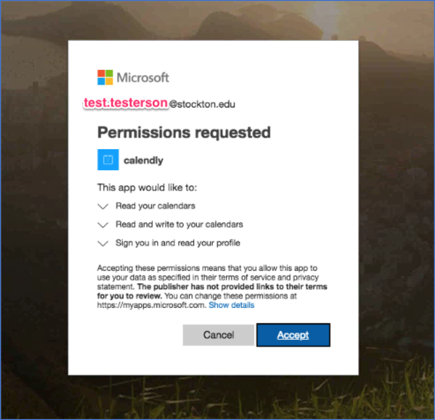Click the Read your calendars label

pos(156,206)
